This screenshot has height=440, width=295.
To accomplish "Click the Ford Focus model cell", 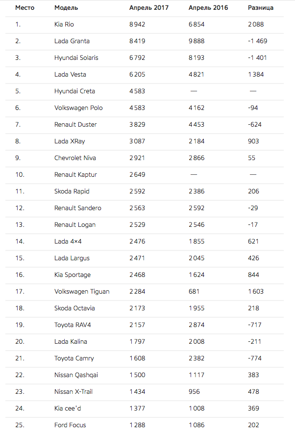I will 70,425.
